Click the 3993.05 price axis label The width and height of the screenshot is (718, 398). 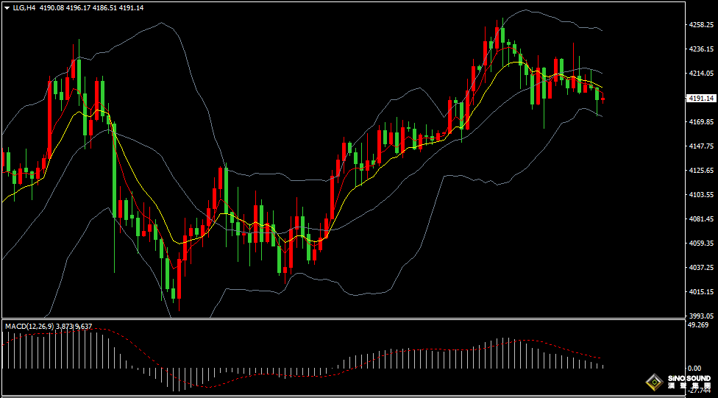[x=700, y=316]
